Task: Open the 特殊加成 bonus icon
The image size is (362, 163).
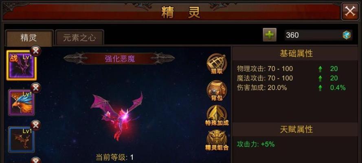Action: tap(217, 116)
